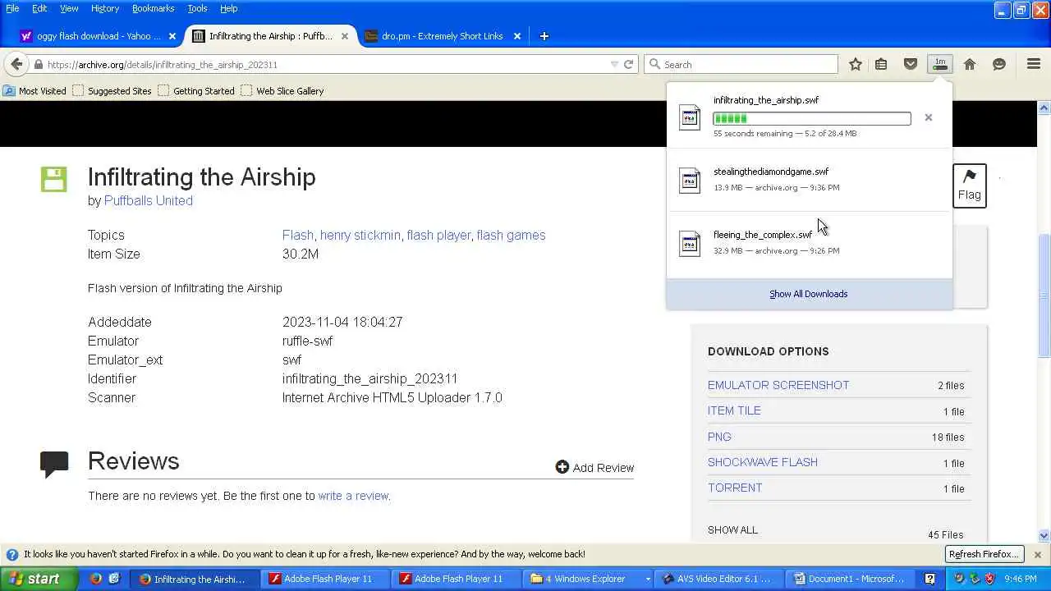Click the Flag button on the item
This screenshot has height=591, width=1051.
coord(970,186)
